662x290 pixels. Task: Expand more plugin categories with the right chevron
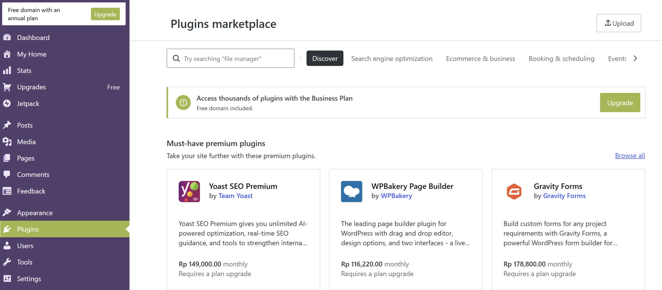(636, 58)
